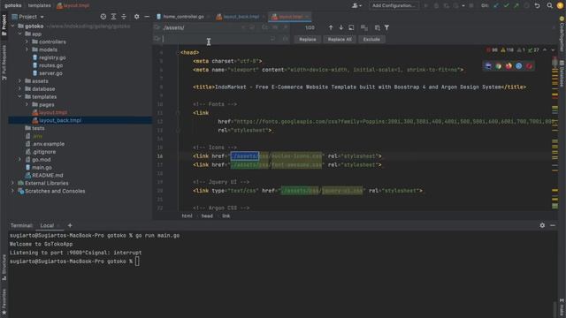This screenshot has height=318, width=566.
Task: Toggle the Project tool window side tab
Action: click(4, 25)
